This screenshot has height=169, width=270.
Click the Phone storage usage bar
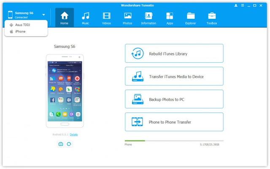point(174,141)
